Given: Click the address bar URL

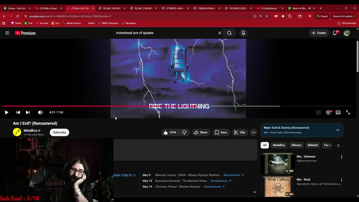Looking at the screenshot, I should tap(70, 16).
